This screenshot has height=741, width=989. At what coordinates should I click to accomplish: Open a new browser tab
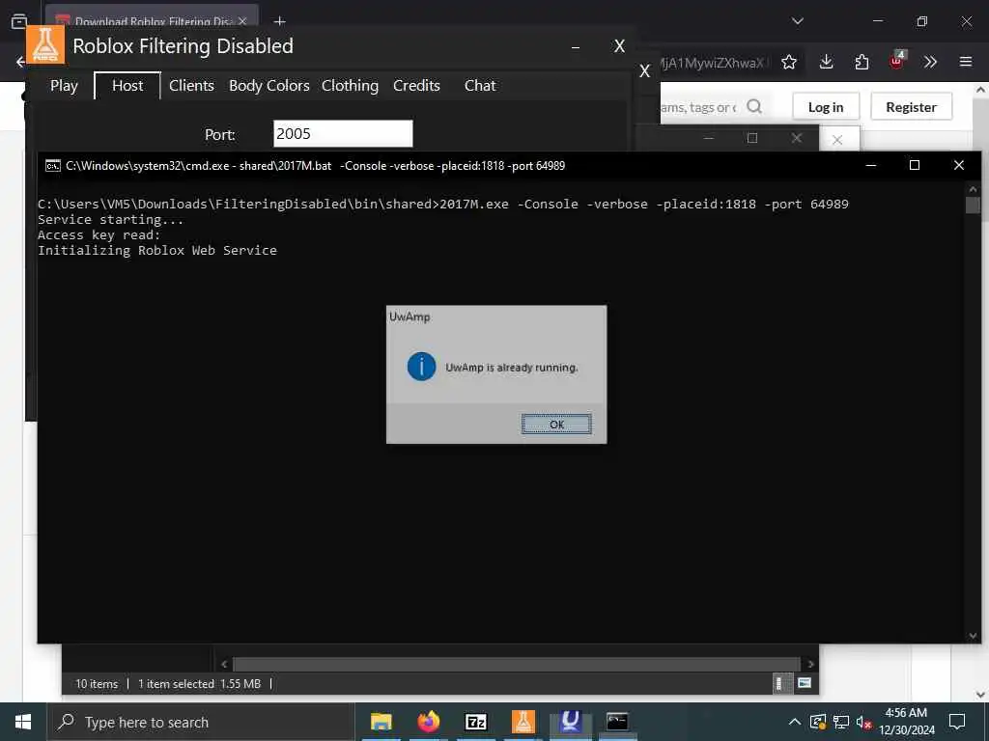280,21
